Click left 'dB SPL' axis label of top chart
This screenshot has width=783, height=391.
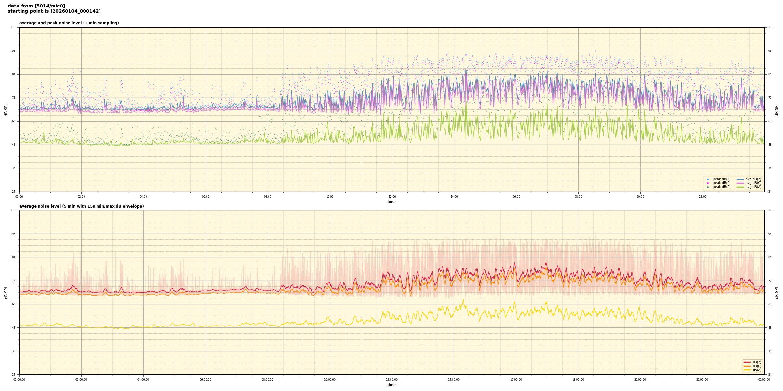(6, 109)
